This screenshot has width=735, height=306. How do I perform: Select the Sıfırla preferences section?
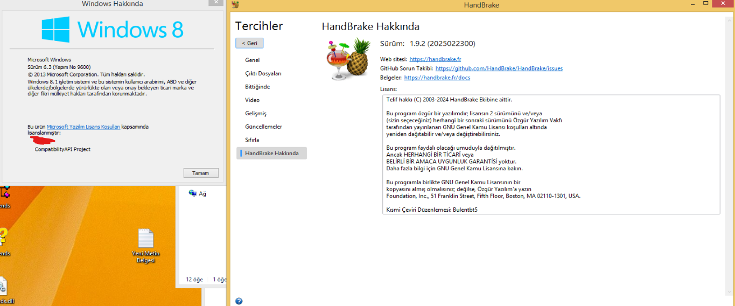tap(252, 140)
